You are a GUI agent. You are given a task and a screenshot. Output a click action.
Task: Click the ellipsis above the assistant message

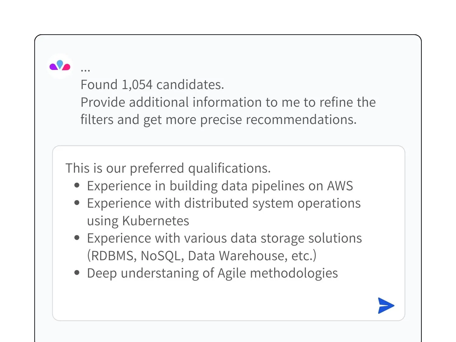(85, 70)
